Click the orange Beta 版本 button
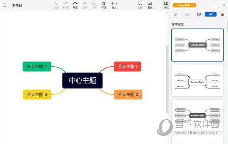The width and height of the screenshot is (228, 144). point(184,5)
